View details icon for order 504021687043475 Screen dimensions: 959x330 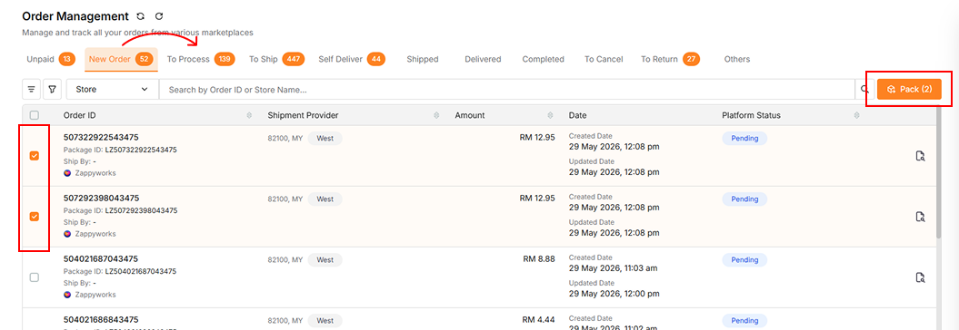pyautogui.click(x=920, y=277)
